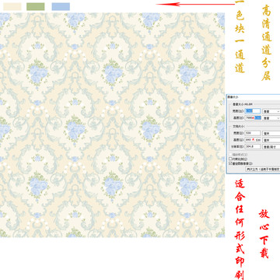The image size is (280, 280).
Task: Click the floral damask pattern preview image
Action: point(112,125)
